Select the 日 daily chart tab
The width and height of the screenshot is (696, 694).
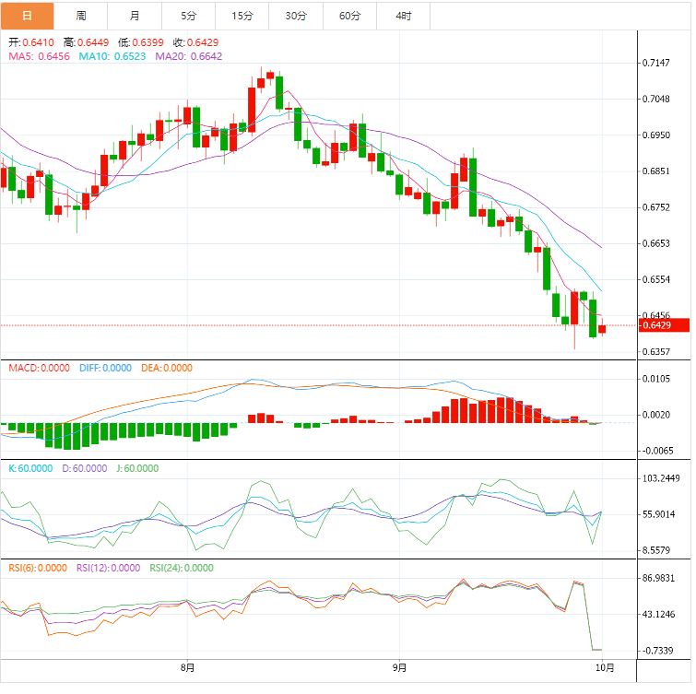pos(27,16)
